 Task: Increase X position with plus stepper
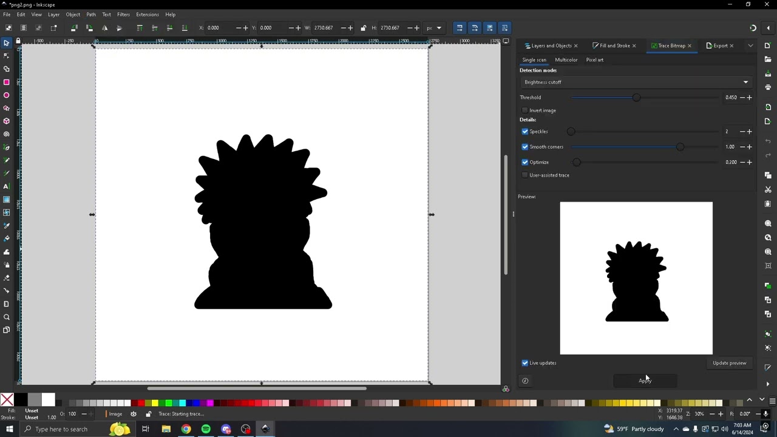click(x=245, y=28)
